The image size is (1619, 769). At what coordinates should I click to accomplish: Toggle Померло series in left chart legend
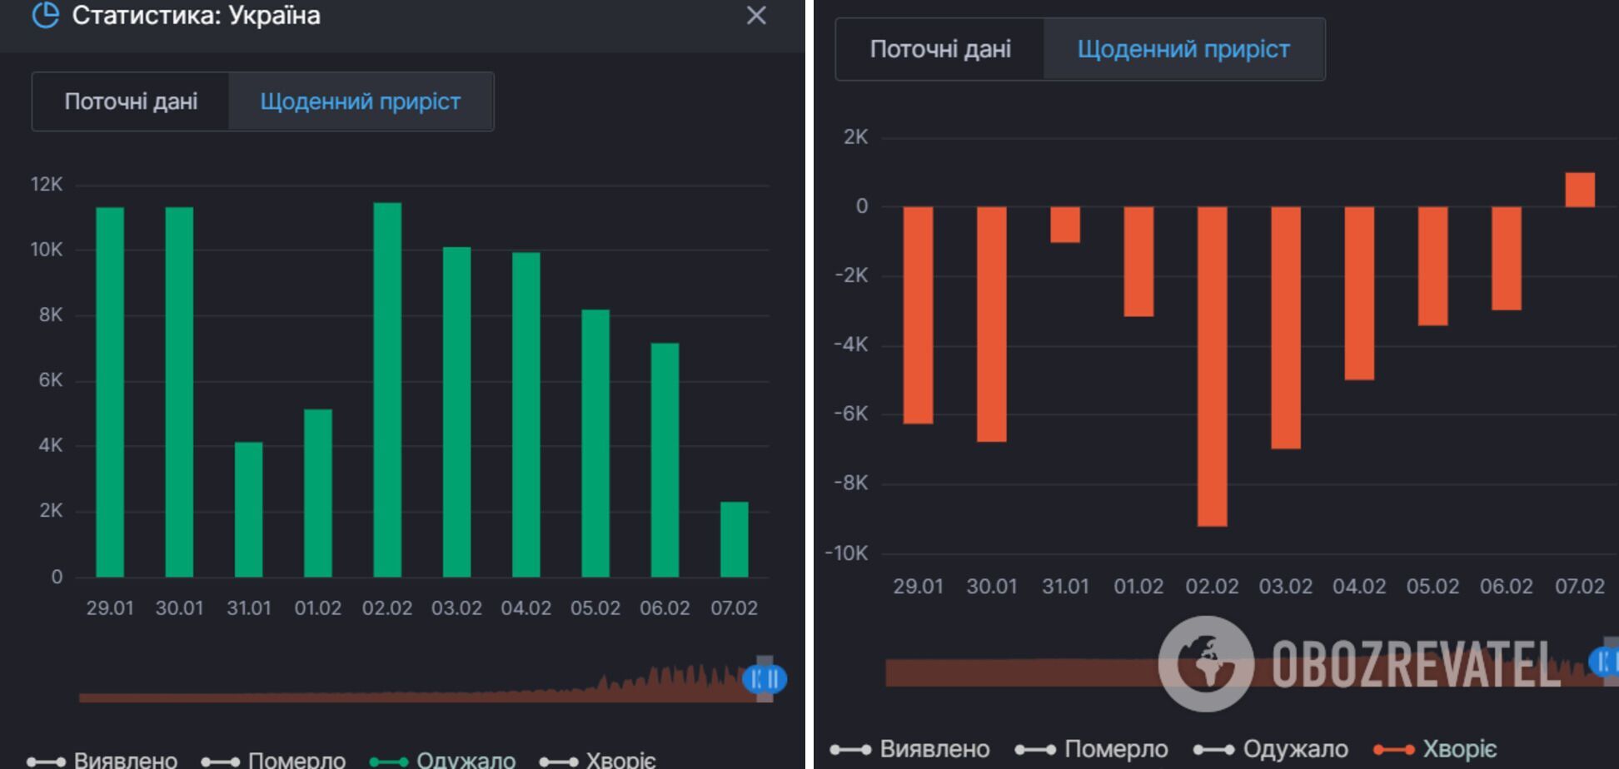pos(274,759)
